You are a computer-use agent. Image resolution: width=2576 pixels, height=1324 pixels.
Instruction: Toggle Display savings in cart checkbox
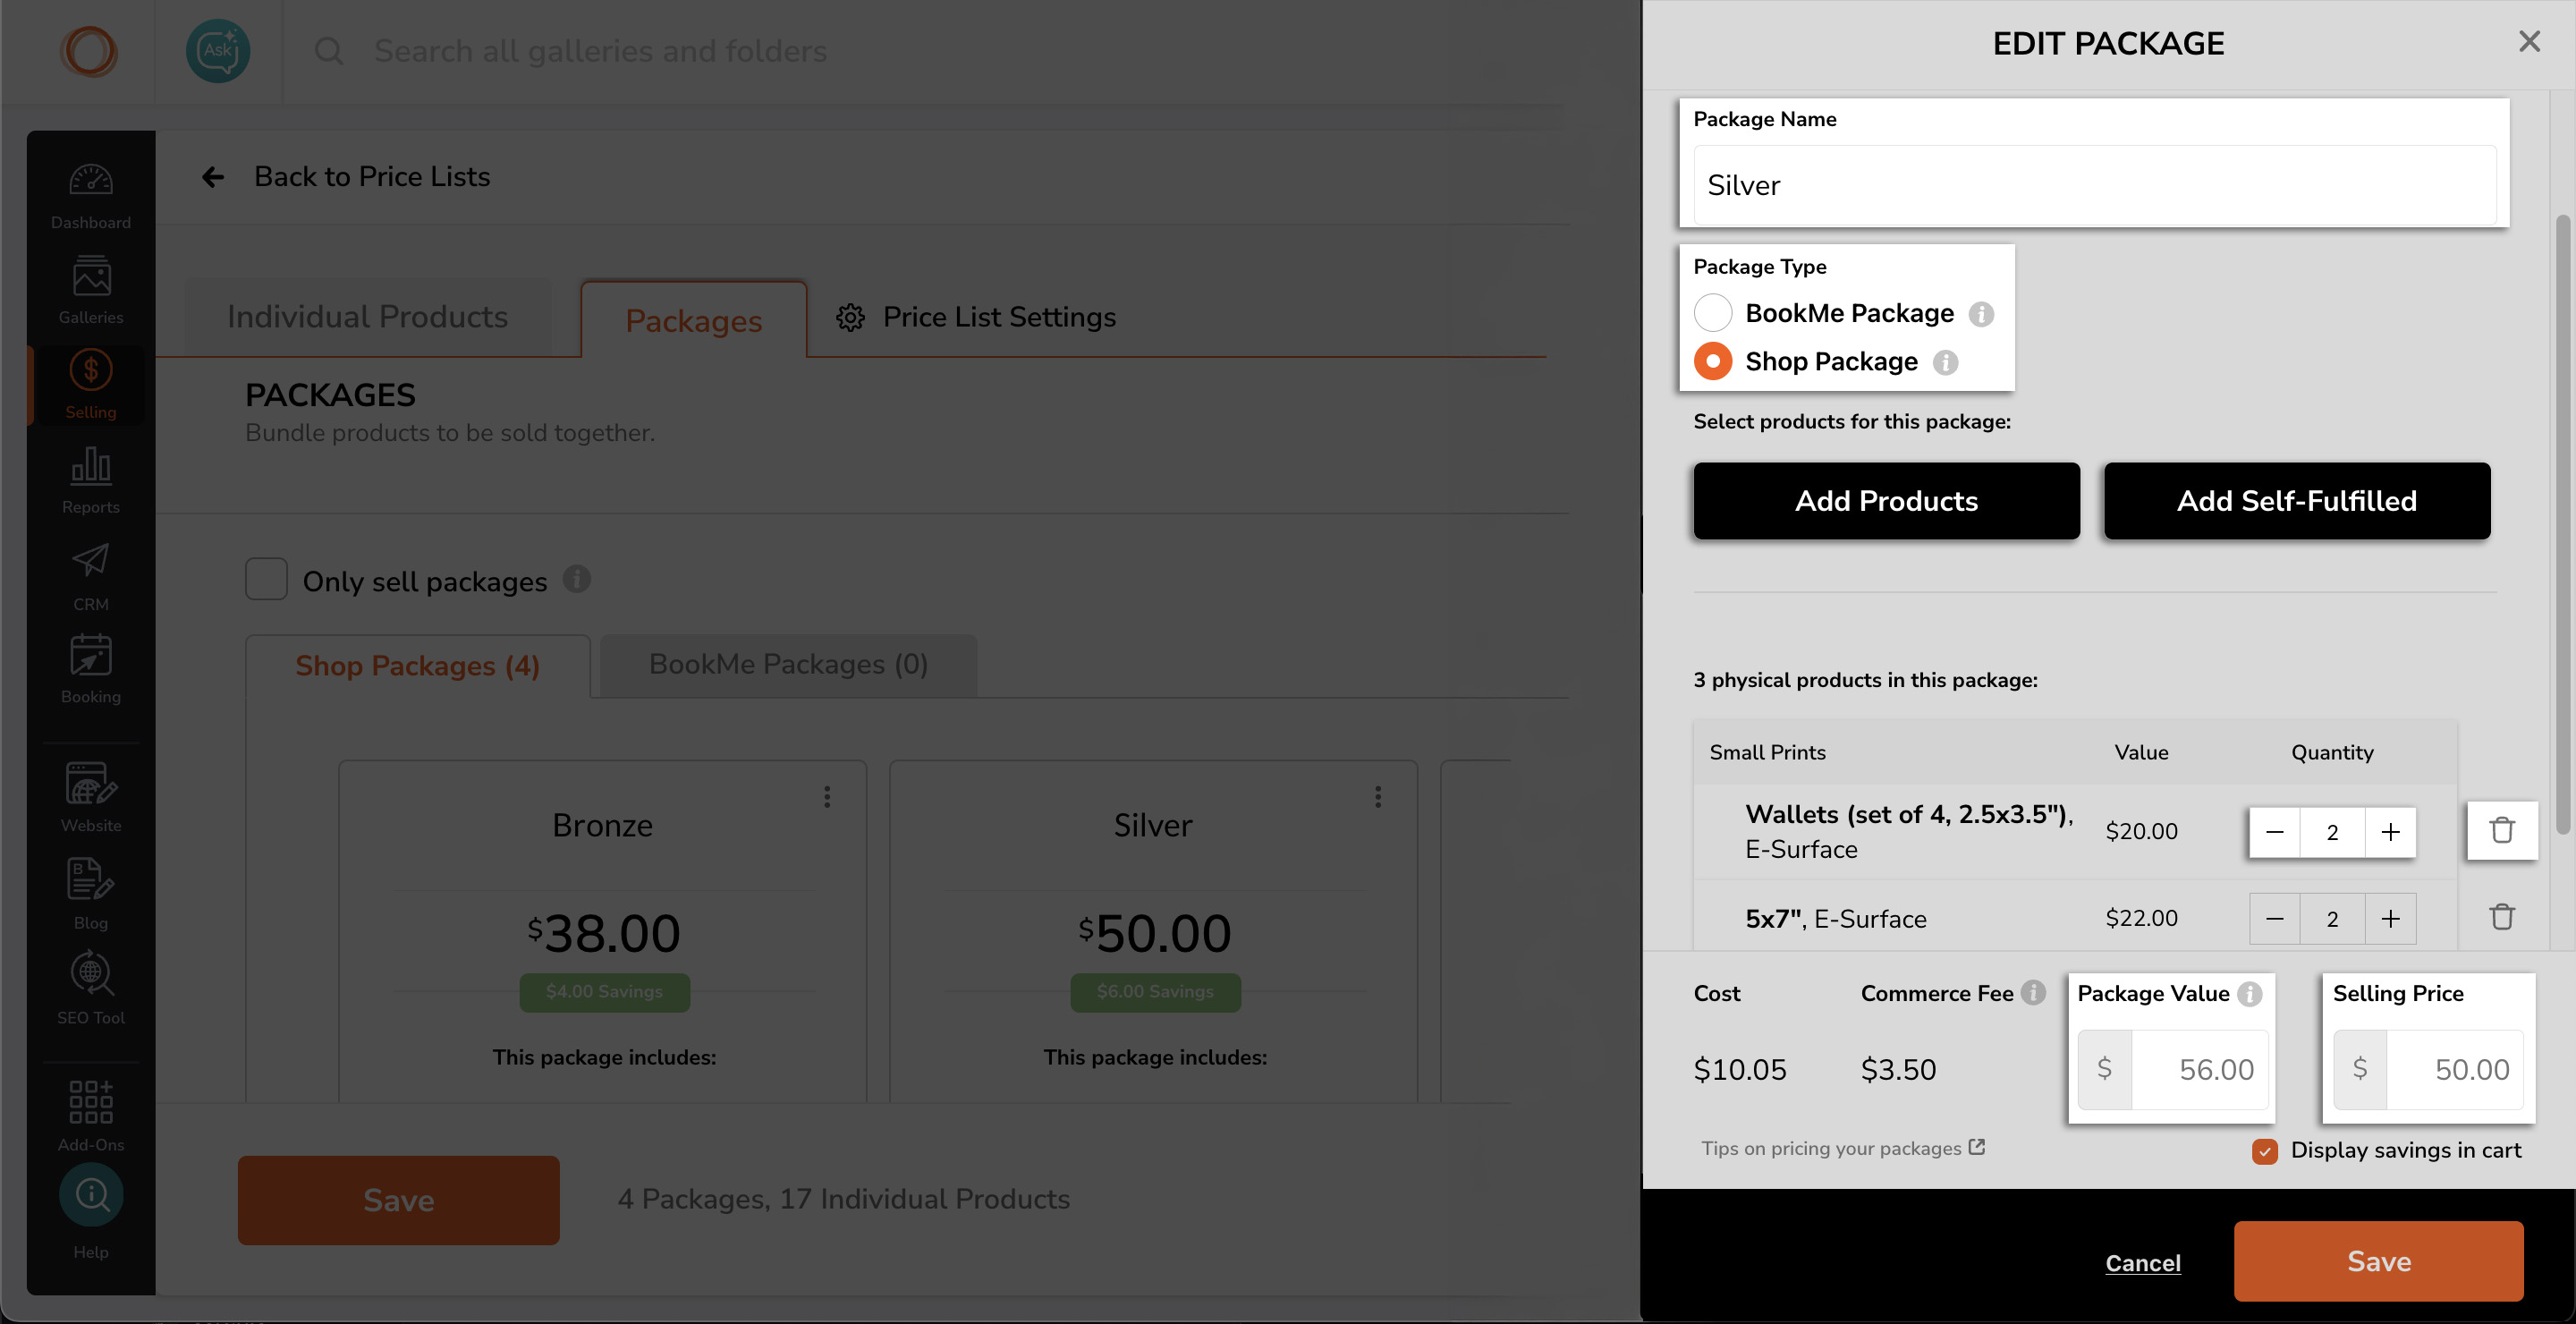click(x=2265, y=1151)
